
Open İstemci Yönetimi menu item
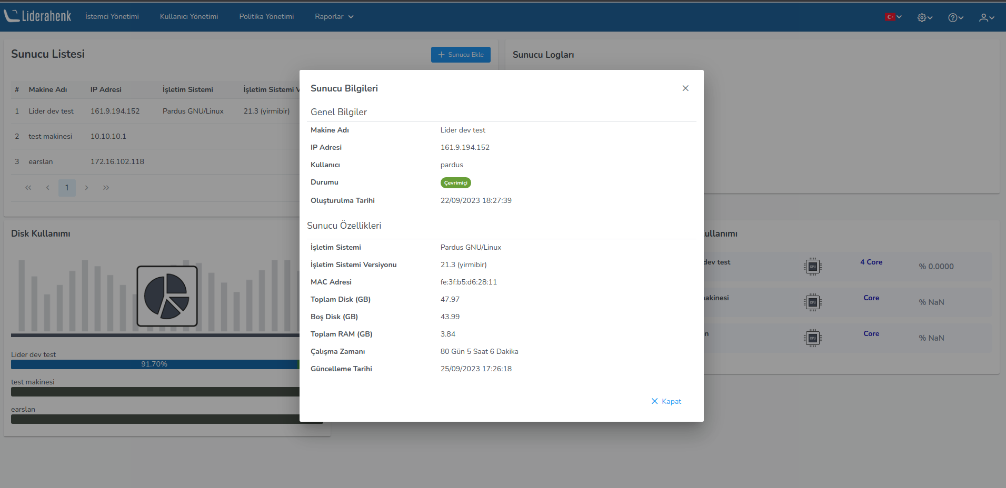click(x=112, y=17)
